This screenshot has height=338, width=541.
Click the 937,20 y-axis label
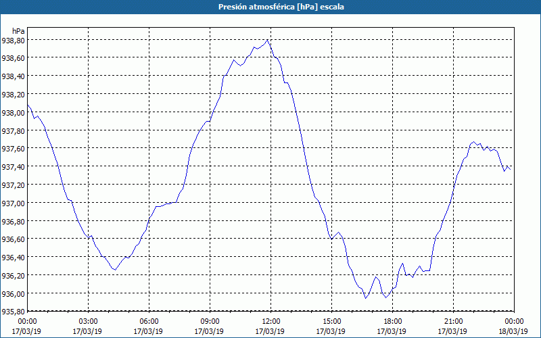[x=13, y=185]
